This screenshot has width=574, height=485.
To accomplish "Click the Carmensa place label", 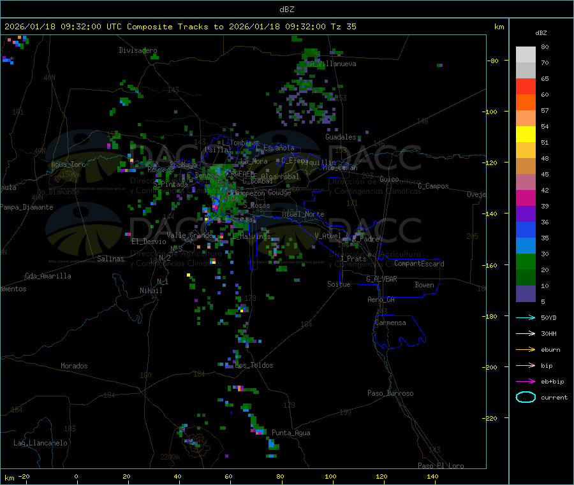I will click(x=390, y=323).
